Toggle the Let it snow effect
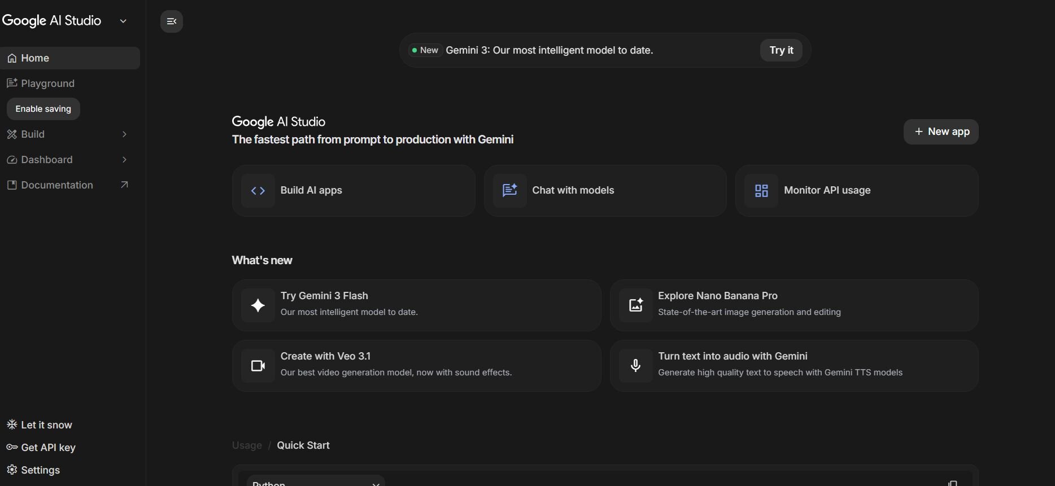This screenshot has width=1055, height=486. [40, 425]
